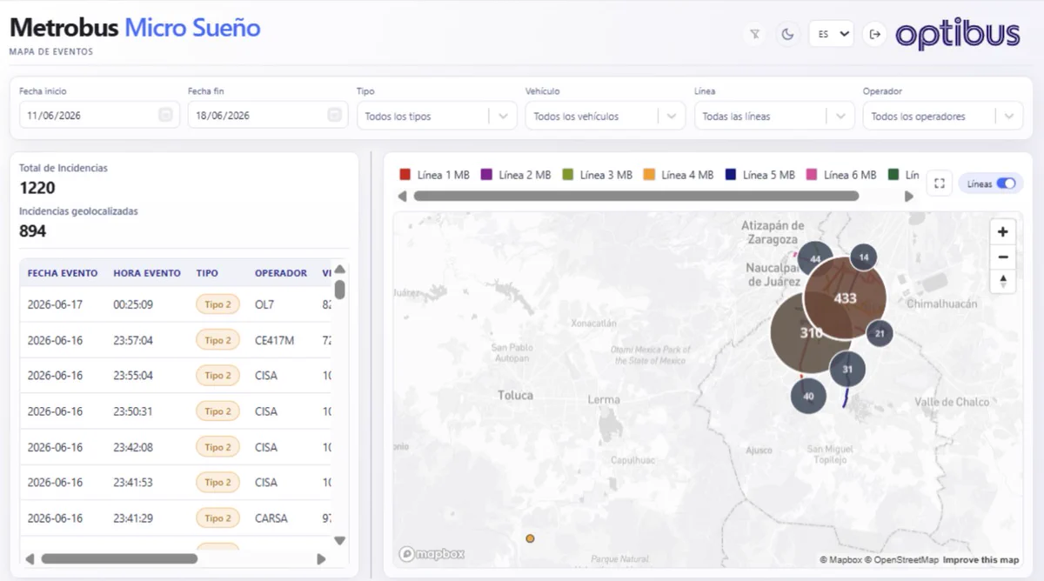The image size is (1044, 581).
Task: Select the 23:42:08 time cell
Action: pyautogui.click(x=133, y=447)
